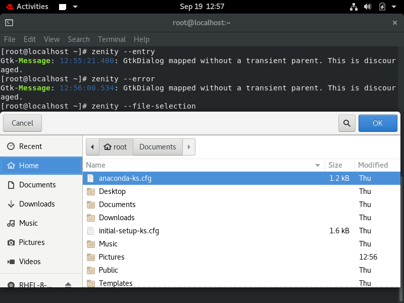Viewport: 404px width, 303px height.
Task: Open the system menu dropdown arrow
Action: [x=394, y=7]
